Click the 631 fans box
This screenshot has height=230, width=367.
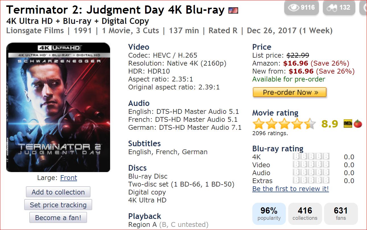point(341,214)
